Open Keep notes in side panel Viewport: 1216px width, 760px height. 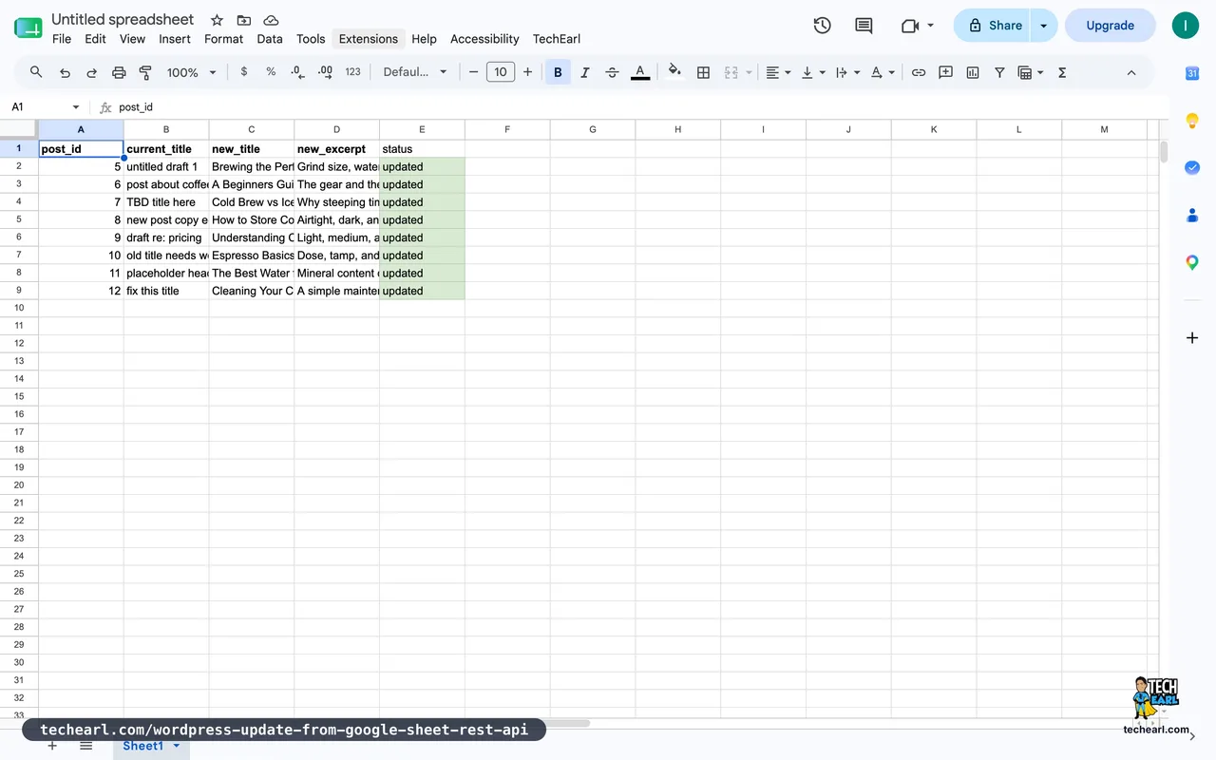[1192, 121]
